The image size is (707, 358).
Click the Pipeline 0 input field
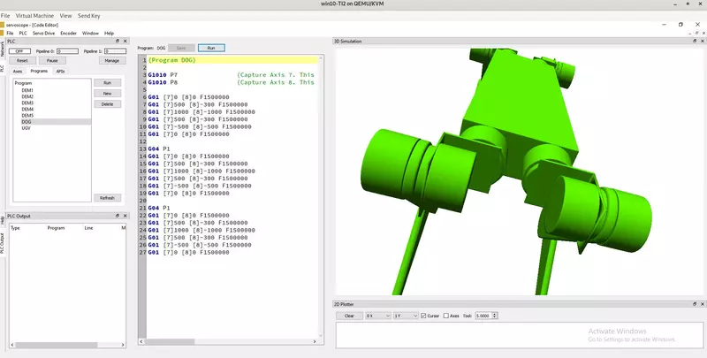pyautogui.click(x=67, y=51)
